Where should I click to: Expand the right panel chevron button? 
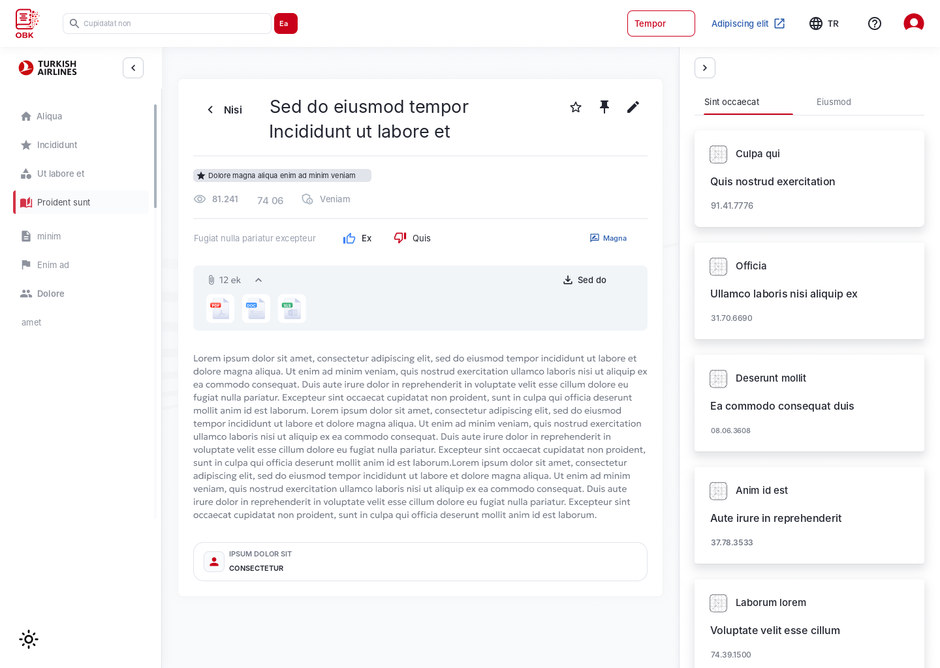point(705,68)
